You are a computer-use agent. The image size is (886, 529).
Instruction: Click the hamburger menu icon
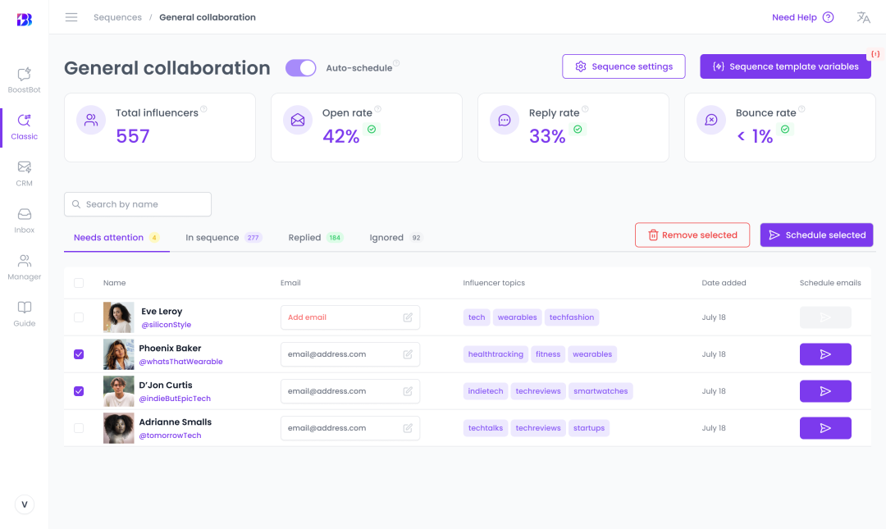pyautogui.click(x=71, y=17)
